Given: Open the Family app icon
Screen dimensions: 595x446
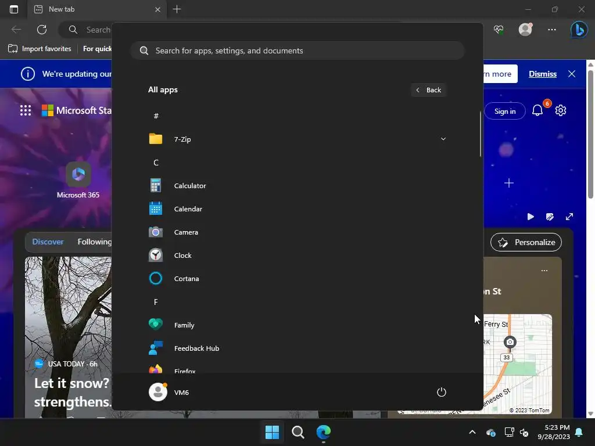Looking at the screenshot, I should click(x=156, y=325).
